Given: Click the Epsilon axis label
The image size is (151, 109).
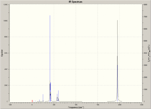Looking at the screenshot, I should (x=2, y=53).
